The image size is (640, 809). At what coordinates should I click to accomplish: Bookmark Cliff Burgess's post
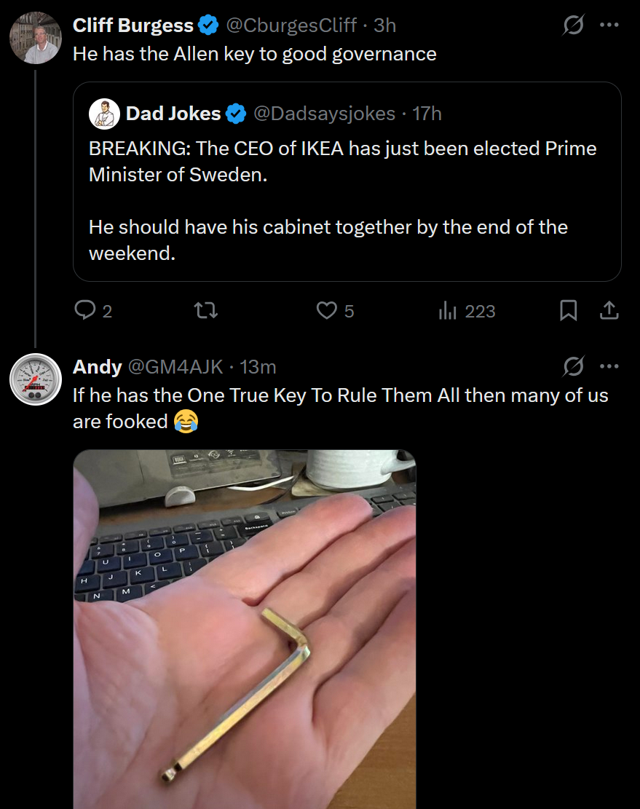(x=568, y=312)
